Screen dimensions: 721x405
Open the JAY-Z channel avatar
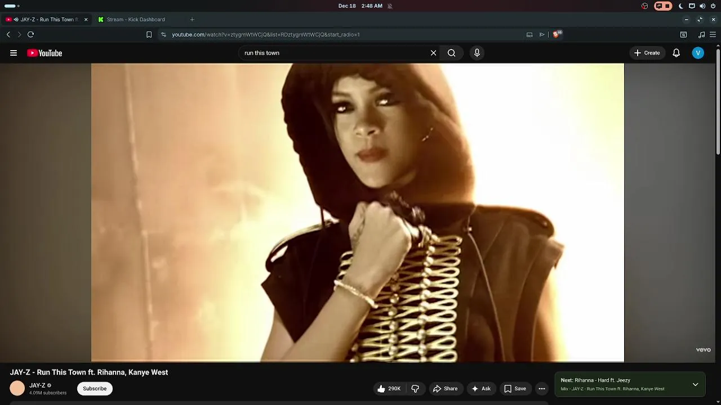pyautogui.click(x=17, y=388)
